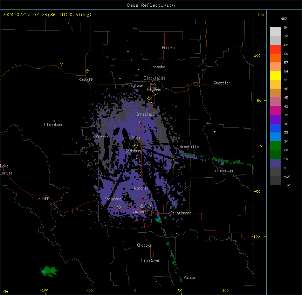Click the green echo cluster in the southwest corner
The height and width of the screenshot is (295, 302).
pyautogui.click(x=49, y=271)
